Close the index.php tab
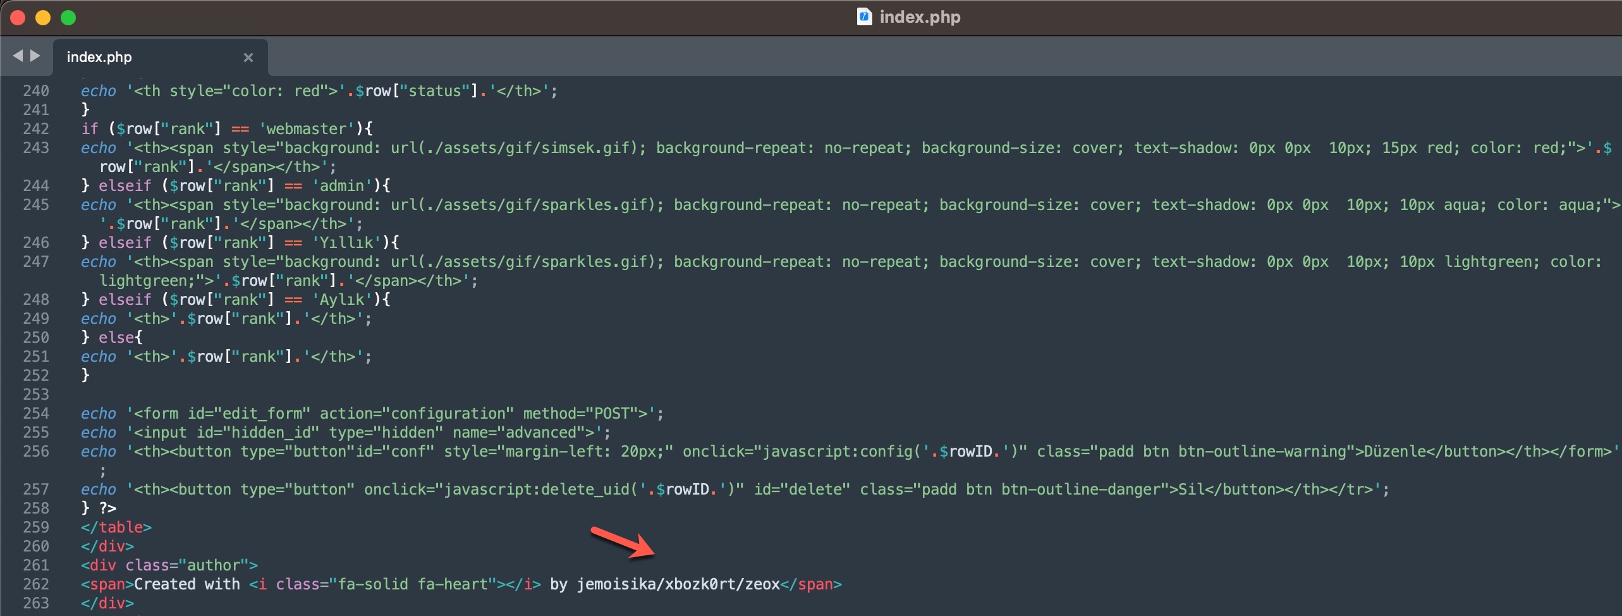 (248, 58)
